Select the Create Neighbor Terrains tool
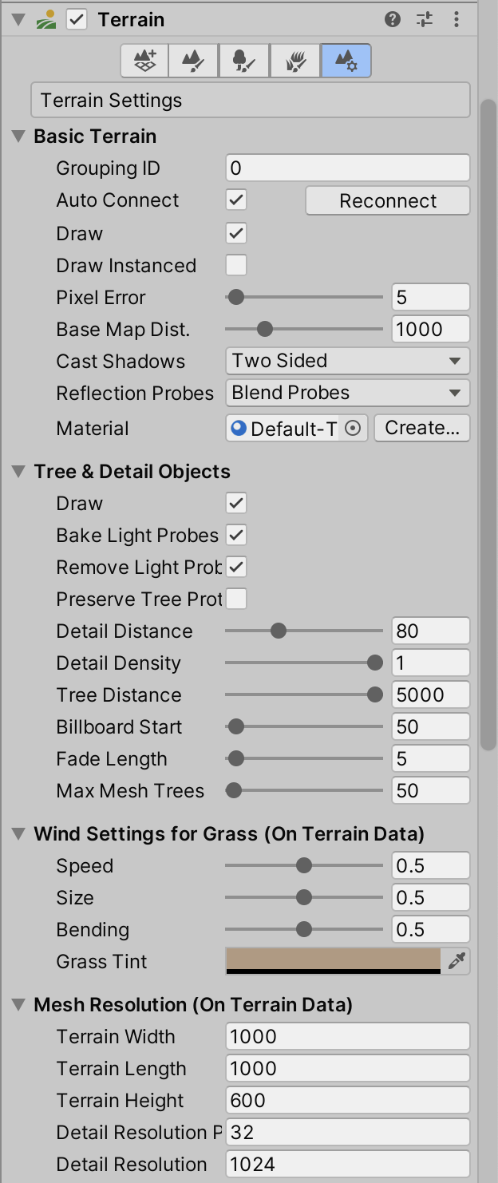Screen dimensions: 498x1183 click(x=144, y=61)
